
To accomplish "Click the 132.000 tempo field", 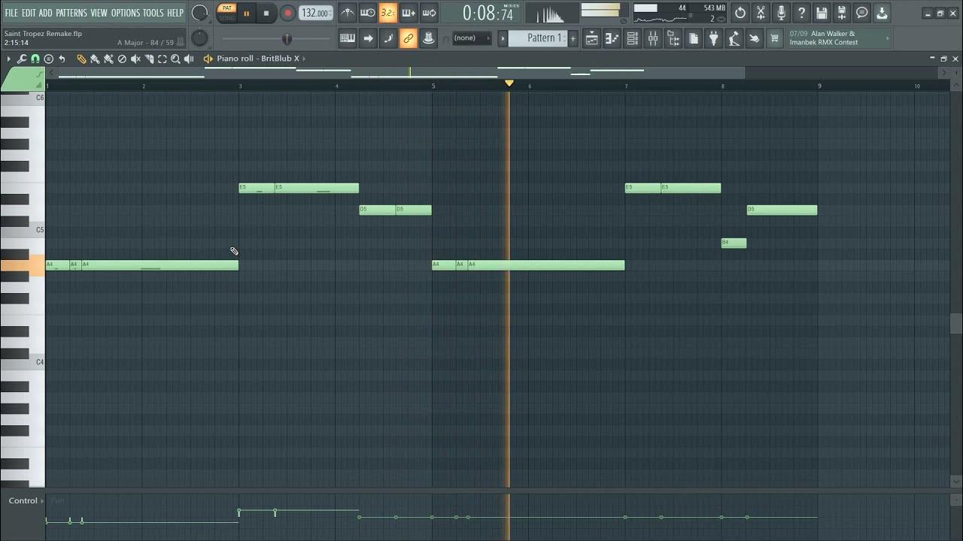I will click(315, 13).
